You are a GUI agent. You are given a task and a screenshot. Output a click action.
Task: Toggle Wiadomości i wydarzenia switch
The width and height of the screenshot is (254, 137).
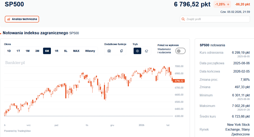coord(180,51)
